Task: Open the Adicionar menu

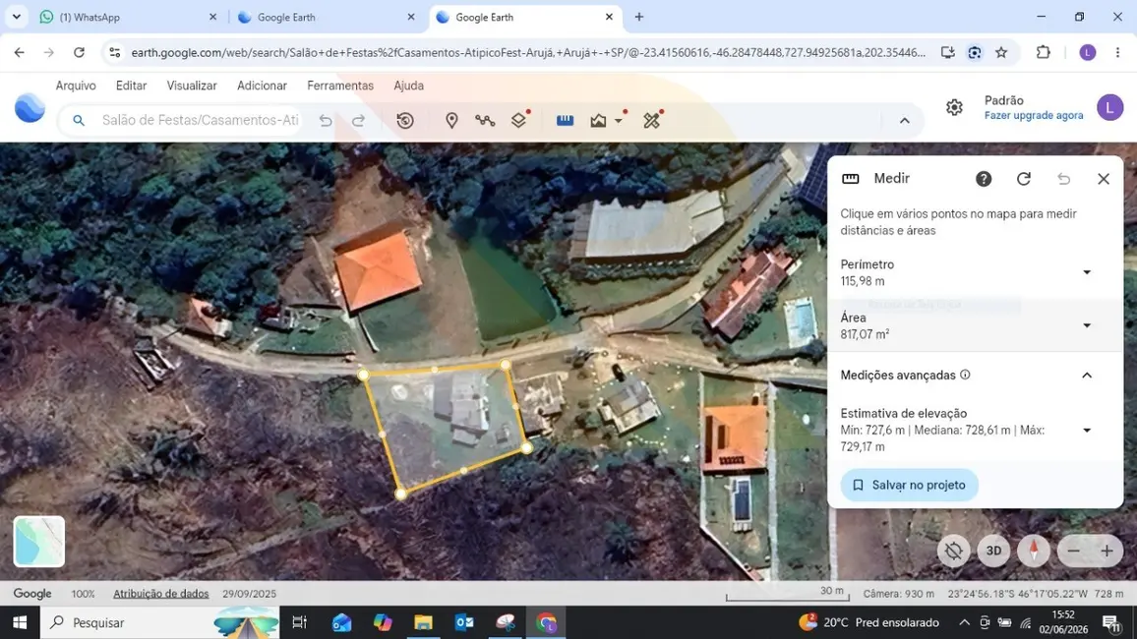Action: [262, 86]
